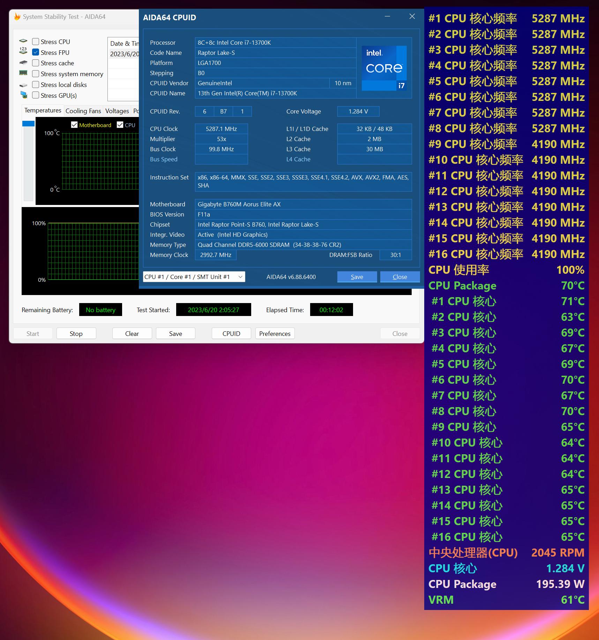Click the Stop button to end the test

76,333
